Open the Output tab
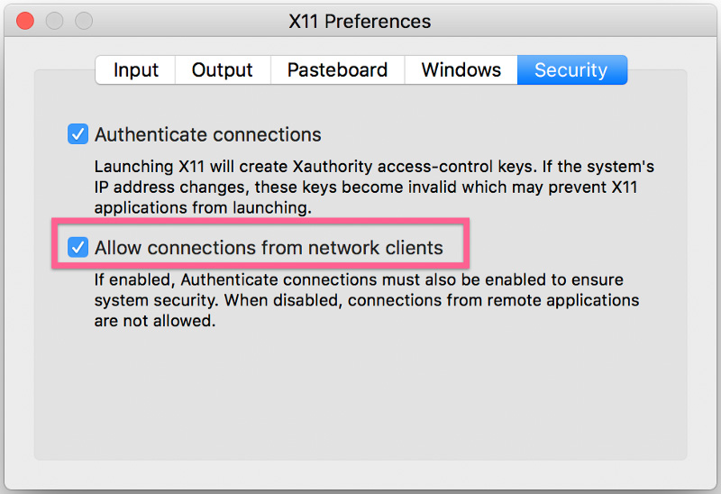 pos(224,70)
